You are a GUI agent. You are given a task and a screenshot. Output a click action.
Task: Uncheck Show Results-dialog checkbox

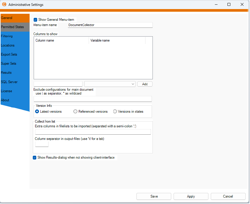coord(35,157)
